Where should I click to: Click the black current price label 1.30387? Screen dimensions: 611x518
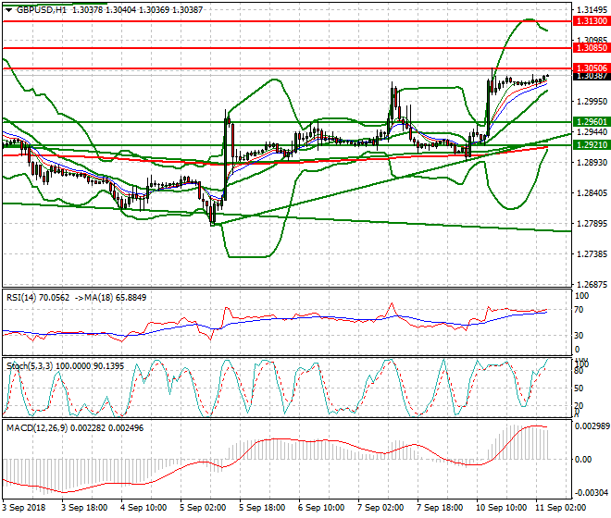tap(590, 76)
